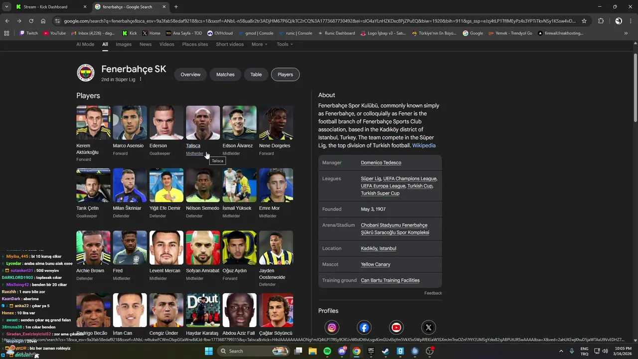Image resolution: width=638 pixels, height=359 pixels.
Task: Switch to AI Mode tab
Action: click(x=85, y=44)
